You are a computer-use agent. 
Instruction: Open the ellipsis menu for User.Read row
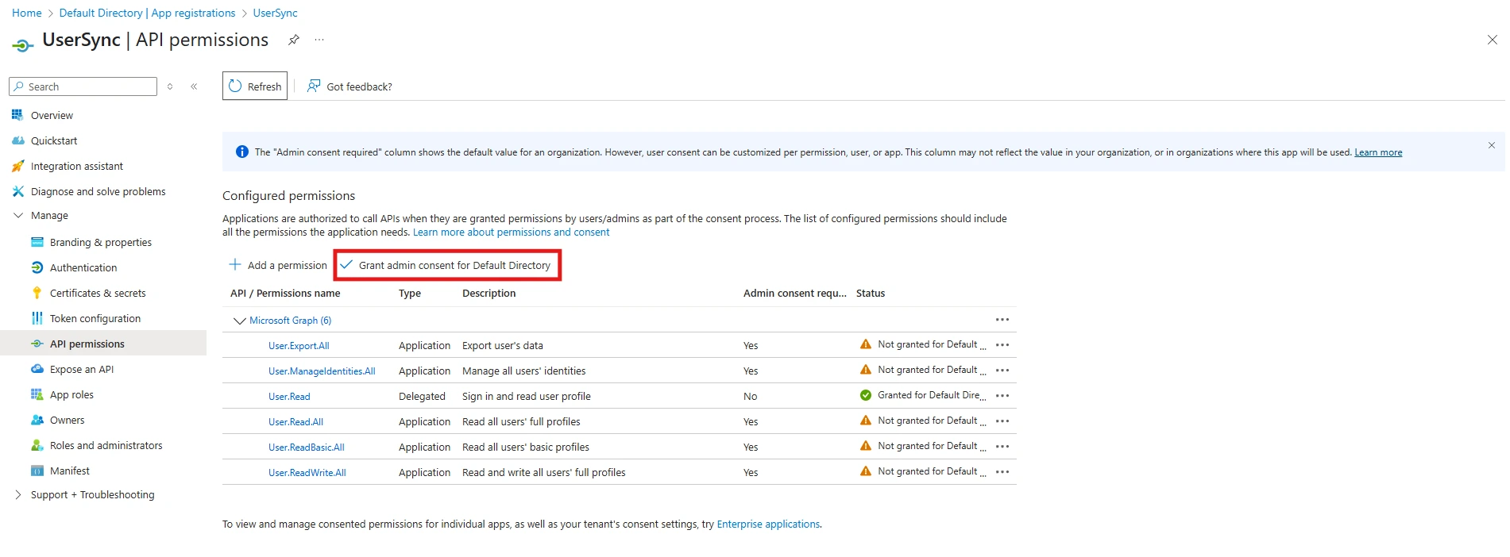[x=1002, y=396]
